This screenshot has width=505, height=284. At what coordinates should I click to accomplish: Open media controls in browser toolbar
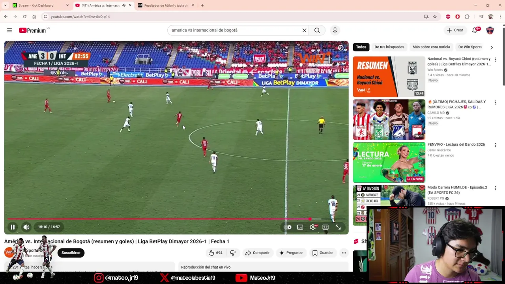click(481, 17)
